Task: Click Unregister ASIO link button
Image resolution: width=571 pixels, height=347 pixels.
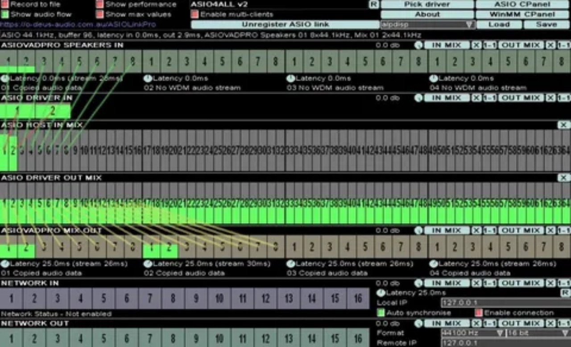Action: point(285,25)
